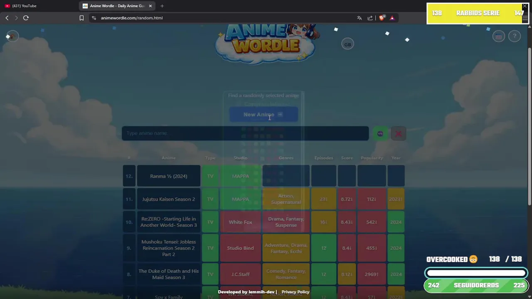
Task: Click the Mushoku Tensei Season 2 Part 2 cell
Action: pos(169,248)
